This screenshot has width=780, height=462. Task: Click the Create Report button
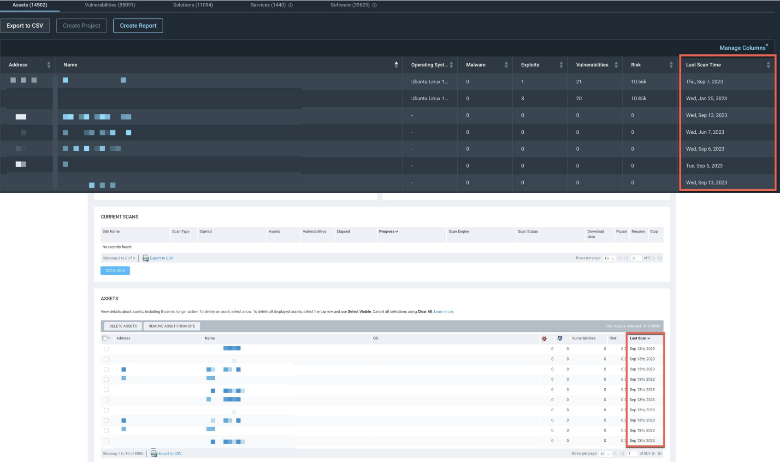138,26
